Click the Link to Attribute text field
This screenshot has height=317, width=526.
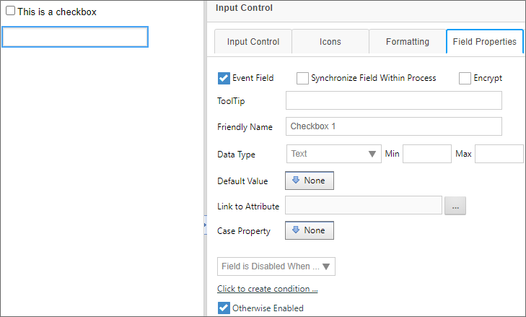coord(363,206)
